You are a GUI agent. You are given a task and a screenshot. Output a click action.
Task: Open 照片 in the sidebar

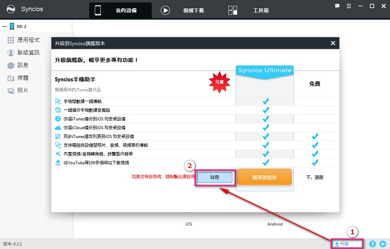click(x=23, y=91)
